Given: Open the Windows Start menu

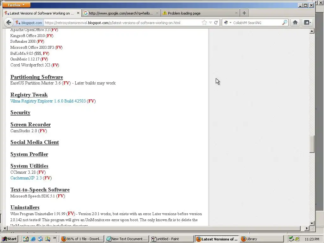Looking at the screenshot, I should (9, 239).
